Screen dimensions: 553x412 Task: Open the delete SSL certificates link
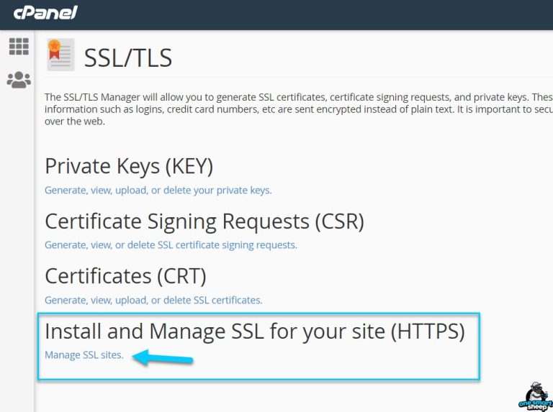point(153,300)
